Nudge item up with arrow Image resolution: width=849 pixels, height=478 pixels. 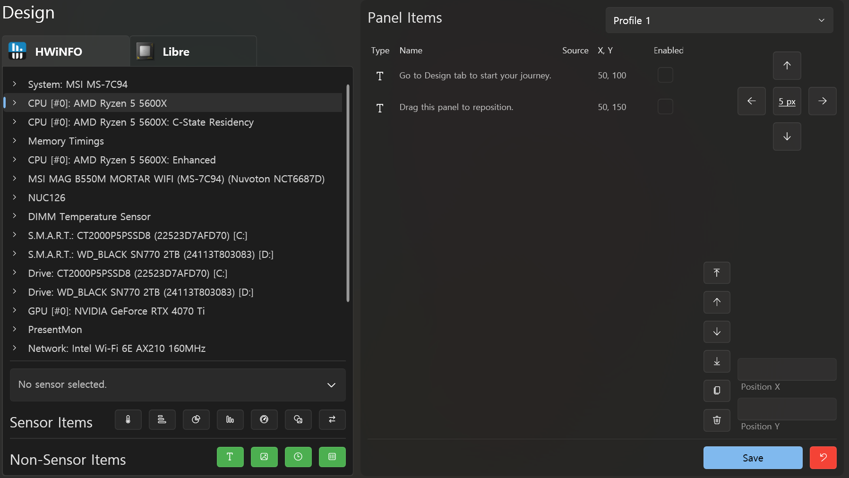787,66
